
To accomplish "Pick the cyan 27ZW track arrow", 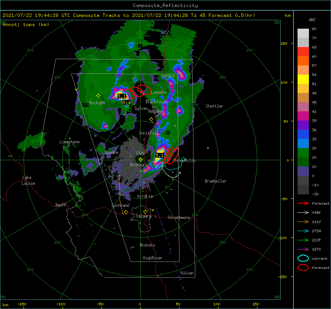I will pos(303,231).
